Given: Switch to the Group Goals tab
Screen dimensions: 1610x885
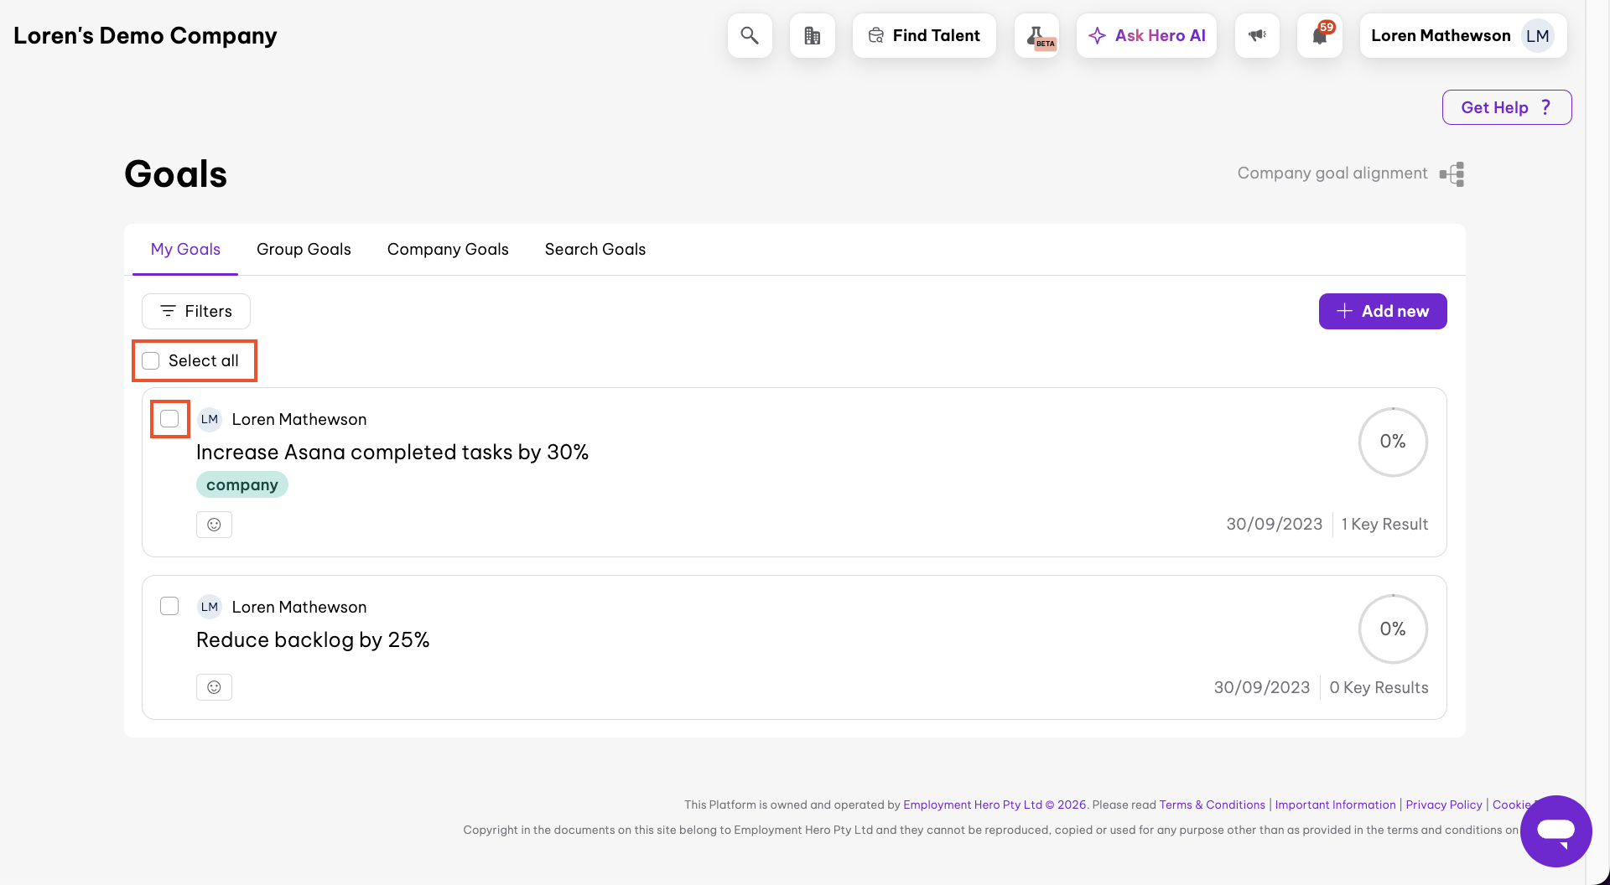Looking at the screenshot, I should tap(304, 250).
